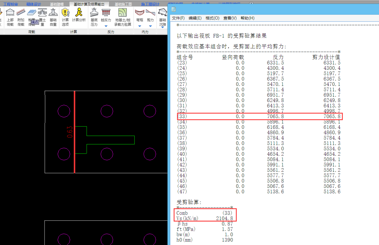Click the Vs(kN/m) 2104.8 value
Screen dimensions: 379x245
[225, 218]
